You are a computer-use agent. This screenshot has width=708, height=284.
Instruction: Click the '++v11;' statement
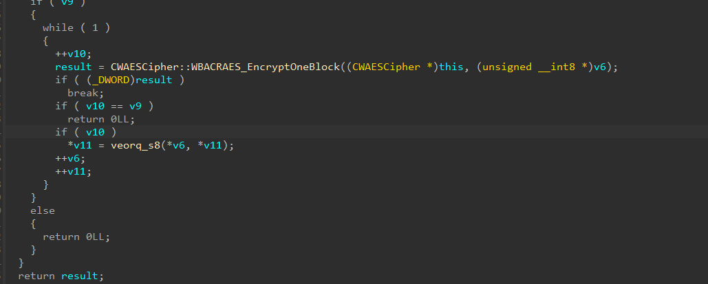[73, 172]
